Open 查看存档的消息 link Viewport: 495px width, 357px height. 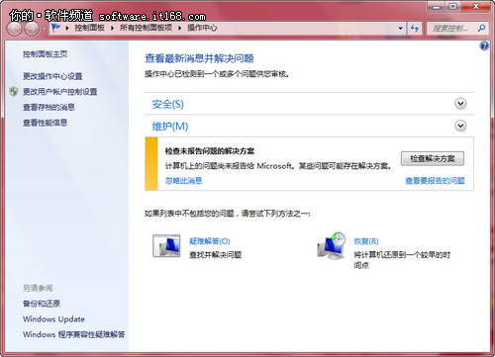[49, 107]
